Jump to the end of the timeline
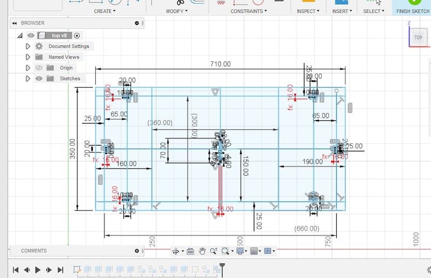 (x=60, y=270)
